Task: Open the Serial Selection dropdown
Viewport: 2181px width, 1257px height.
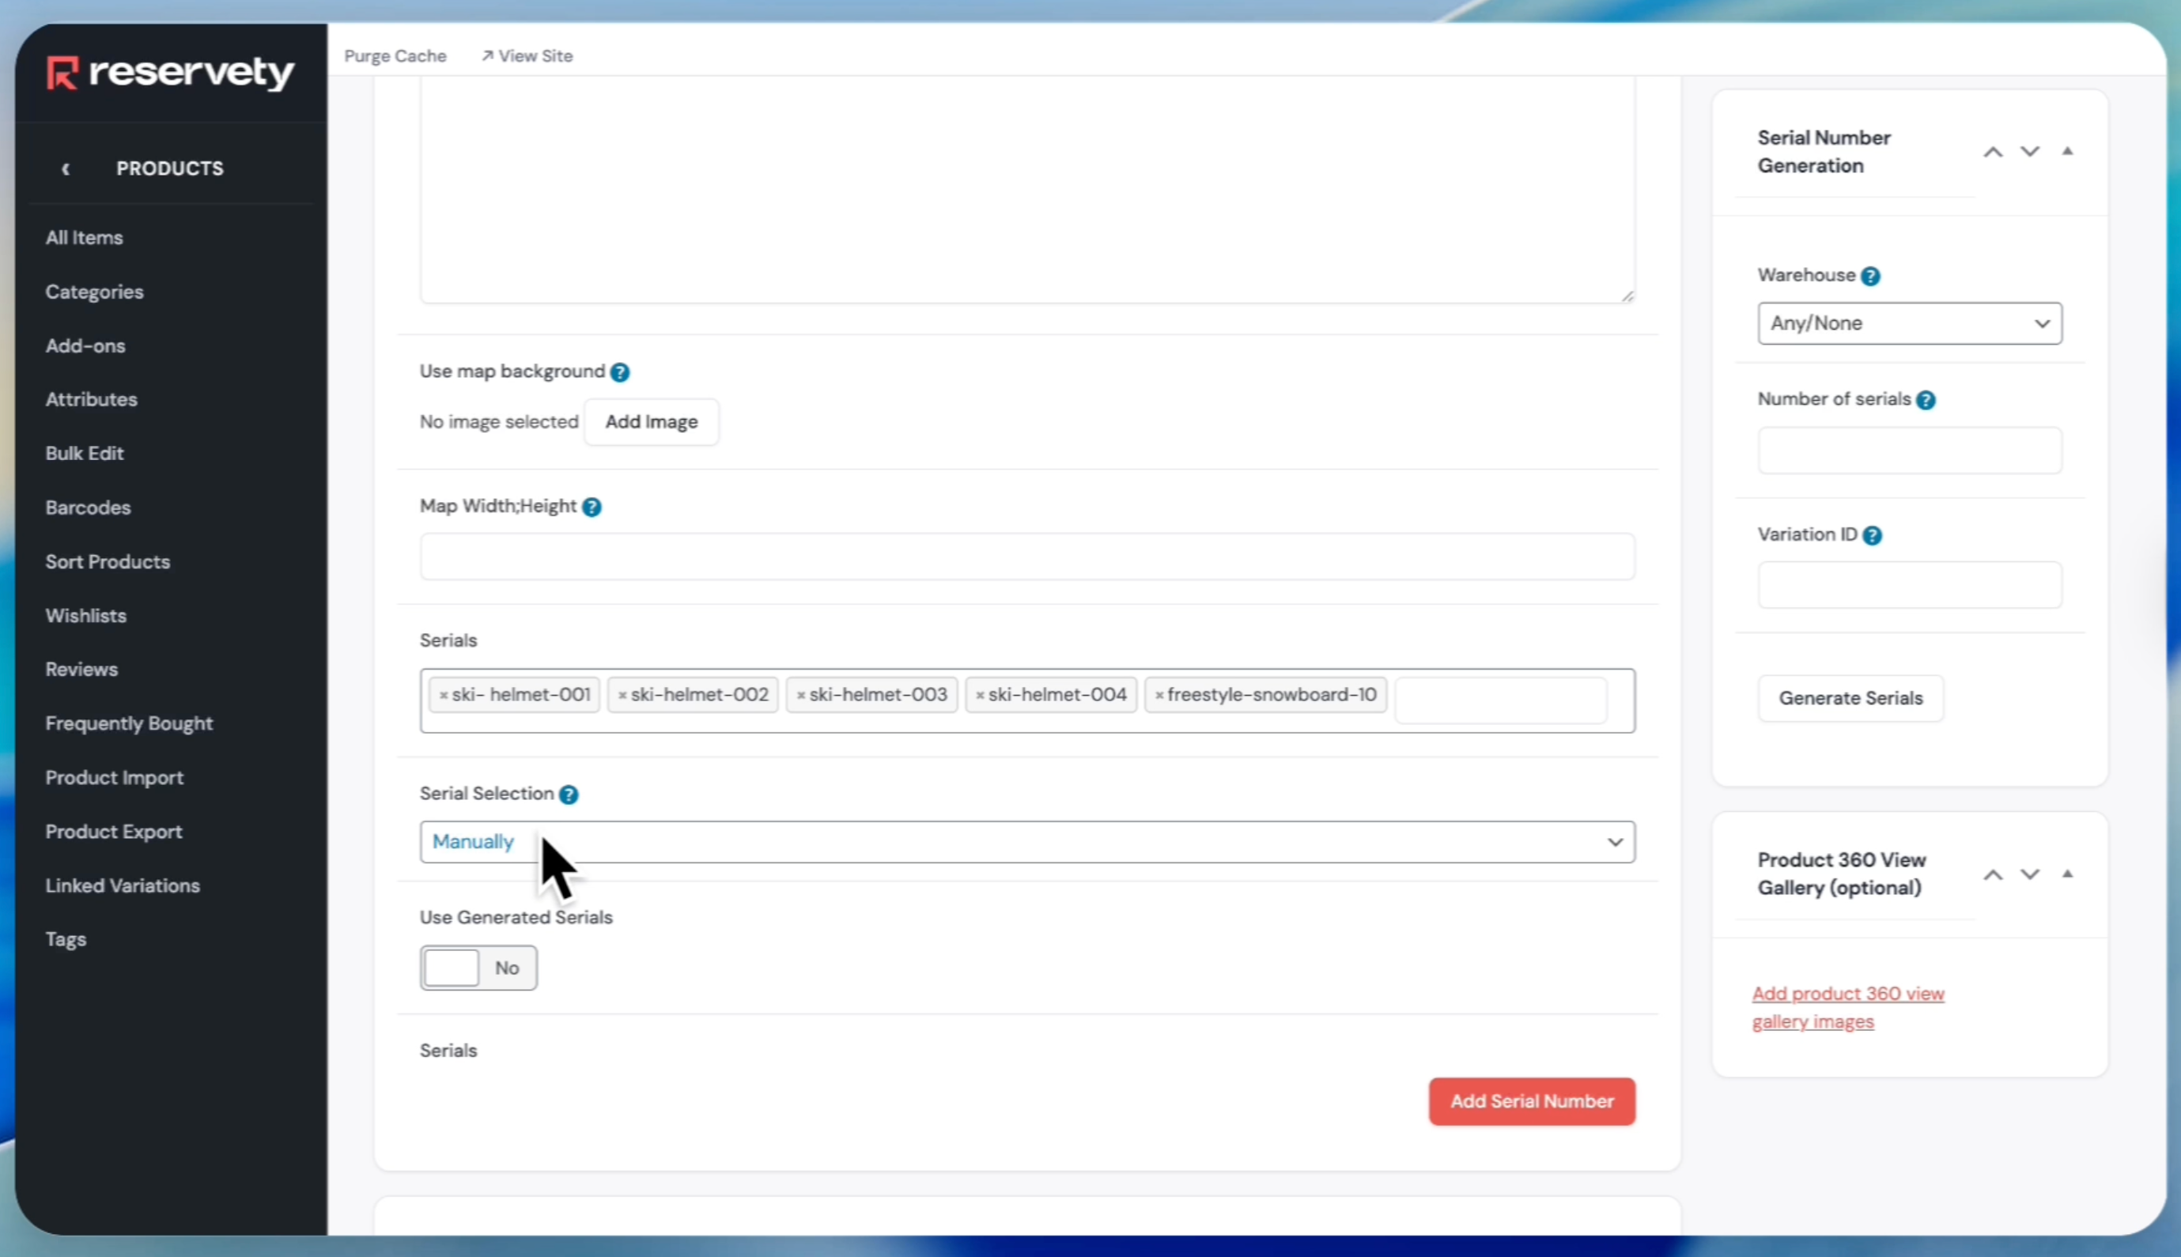Action: (1026, 842)
